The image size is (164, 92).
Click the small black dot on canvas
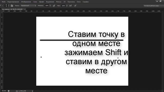click(x=41, y=57)
